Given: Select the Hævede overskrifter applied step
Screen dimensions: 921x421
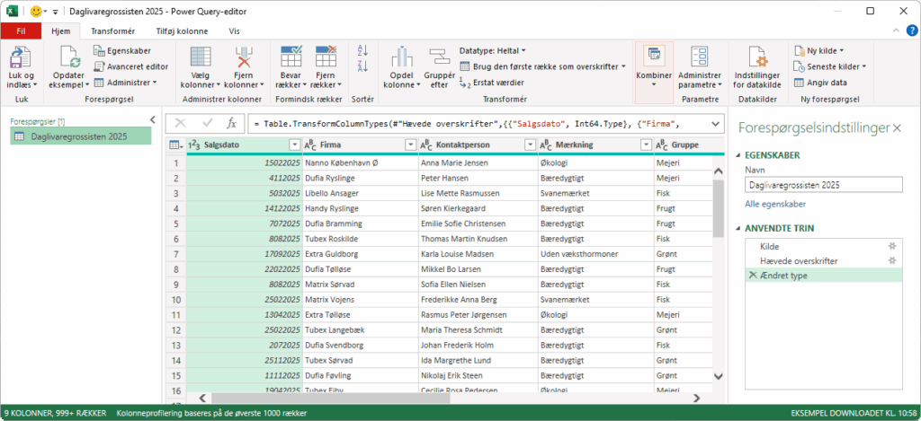Looking at the screenshot, I should click(823, 261).
